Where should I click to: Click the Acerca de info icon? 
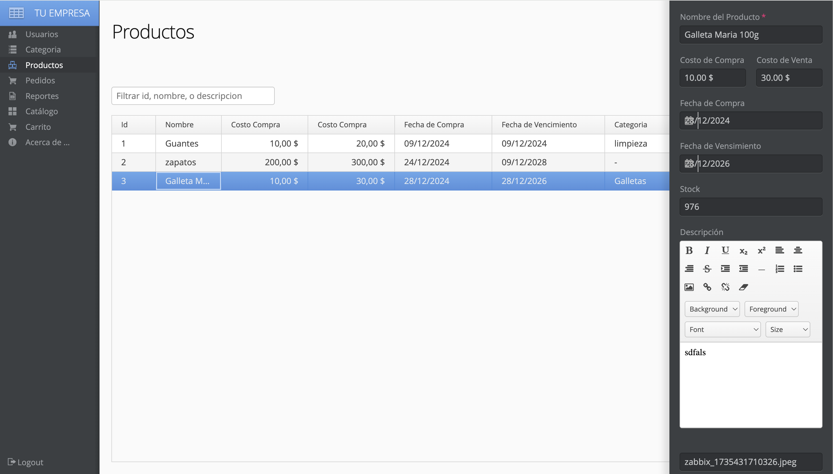pyautogui.click(x=12, y=142)
